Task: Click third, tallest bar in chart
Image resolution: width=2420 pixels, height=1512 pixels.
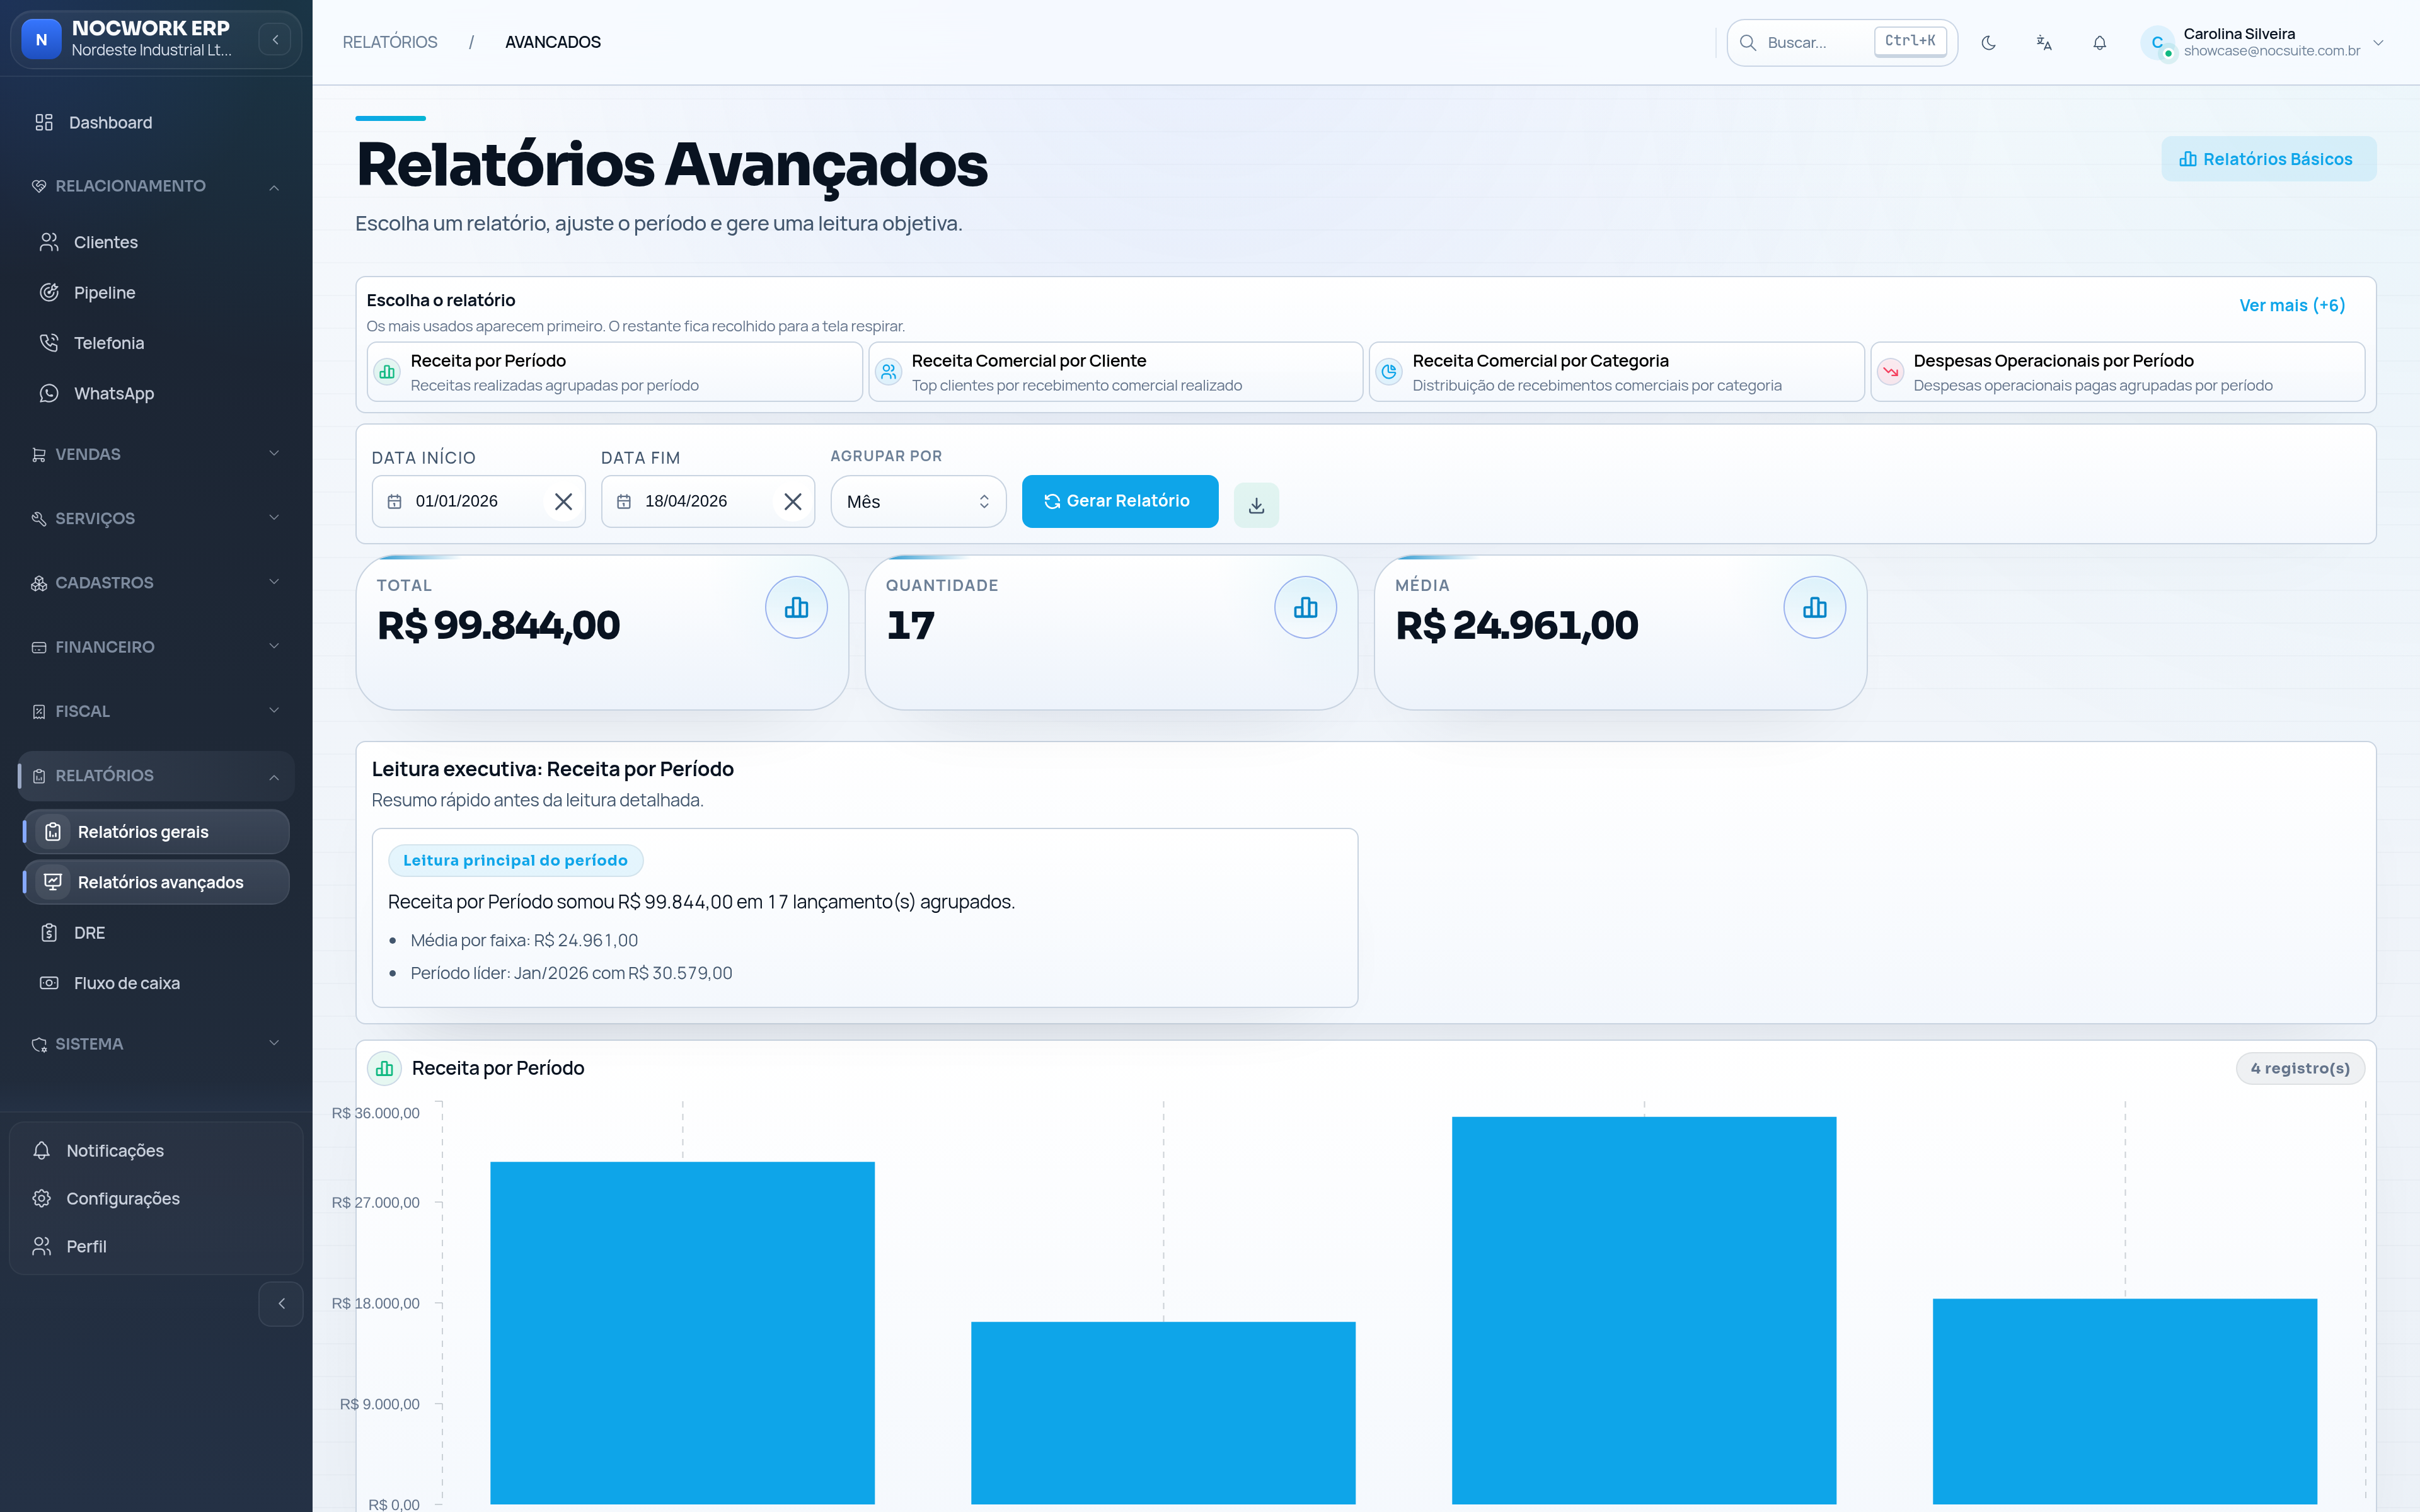Action: click(1644, 1310)
